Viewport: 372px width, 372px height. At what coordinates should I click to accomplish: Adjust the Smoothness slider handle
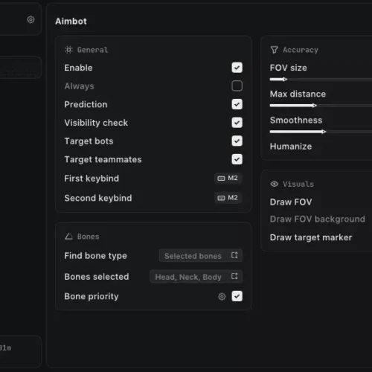324,132
